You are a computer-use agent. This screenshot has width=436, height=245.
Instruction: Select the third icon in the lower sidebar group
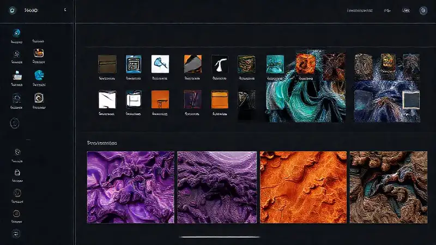(17, 193)
